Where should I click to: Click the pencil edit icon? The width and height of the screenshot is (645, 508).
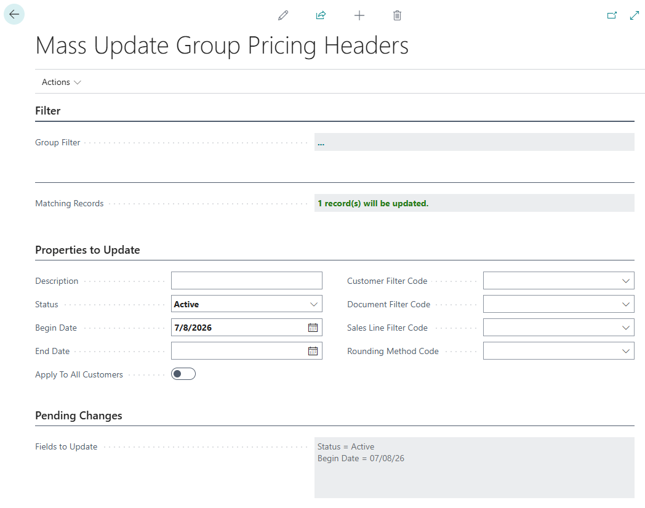point(283,15)
